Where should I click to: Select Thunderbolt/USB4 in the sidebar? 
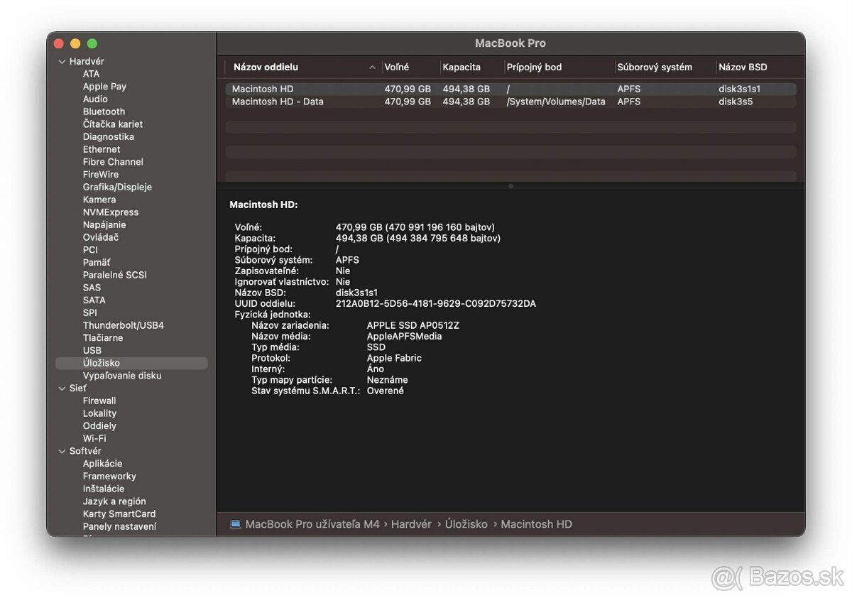click(123, 325)
